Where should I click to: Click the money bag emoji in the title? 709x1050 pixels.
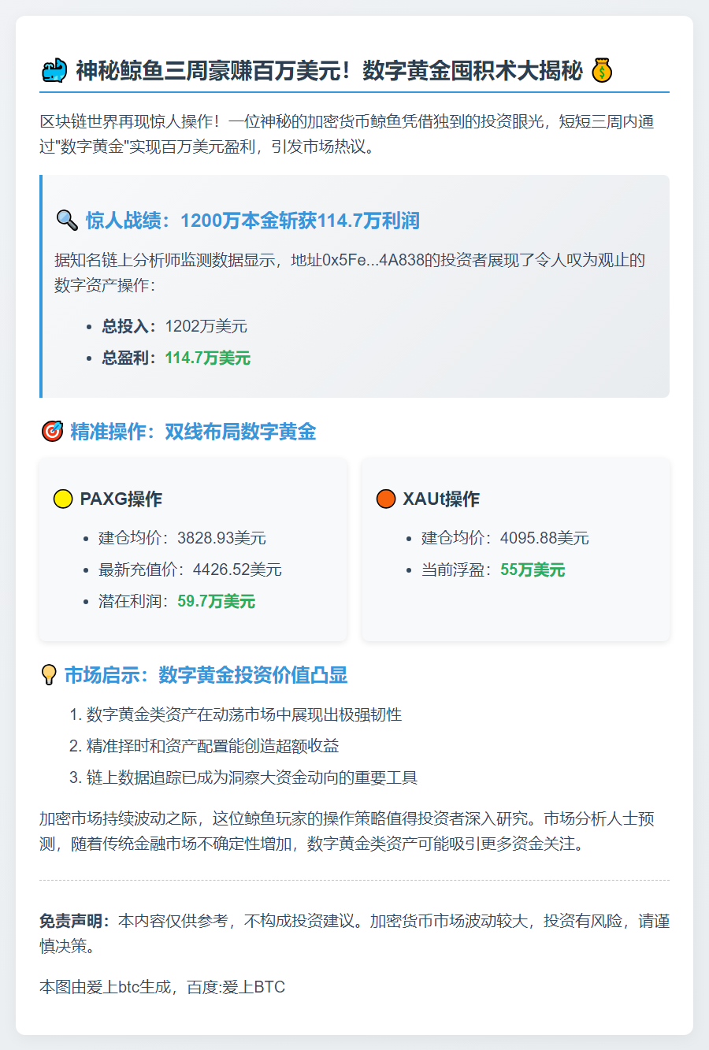coord(602,71)
